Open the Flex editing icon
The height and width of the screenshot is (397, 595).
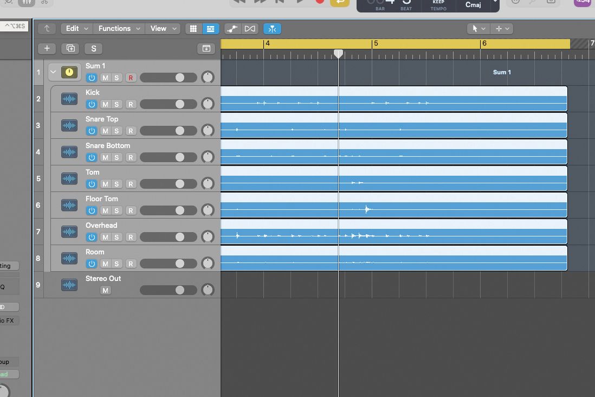pos(231,28)
